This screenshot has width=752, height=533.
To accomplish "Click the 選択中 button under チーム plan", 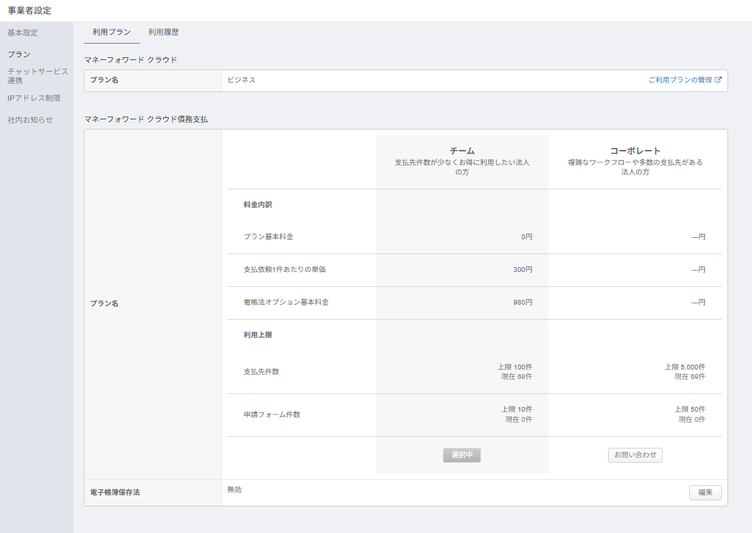I will coord(462,455).
